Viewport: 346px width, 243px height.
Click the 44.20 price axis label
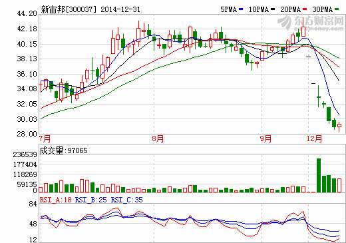coord(27,13)
